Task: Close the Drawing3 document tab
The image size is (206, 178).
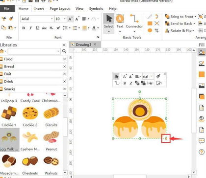Action: point(95,44)
